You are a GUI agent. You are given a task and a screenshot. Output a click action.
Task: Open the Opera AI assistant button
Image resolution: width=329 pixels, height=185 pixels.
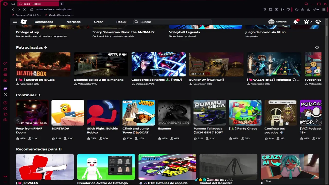click(316, 10)
